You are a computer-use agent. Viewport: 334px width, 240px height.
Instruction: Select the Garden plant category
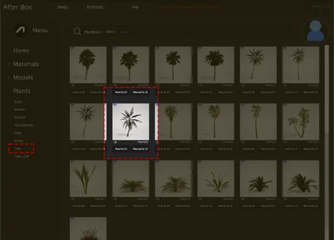tap(20, 110)
